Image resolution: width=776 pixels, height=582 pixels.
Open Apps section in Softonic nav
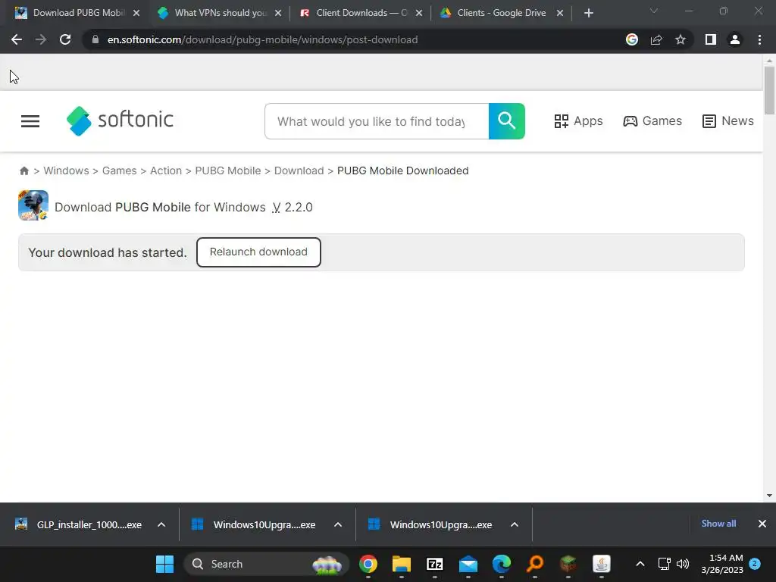(x=578, y=121)
